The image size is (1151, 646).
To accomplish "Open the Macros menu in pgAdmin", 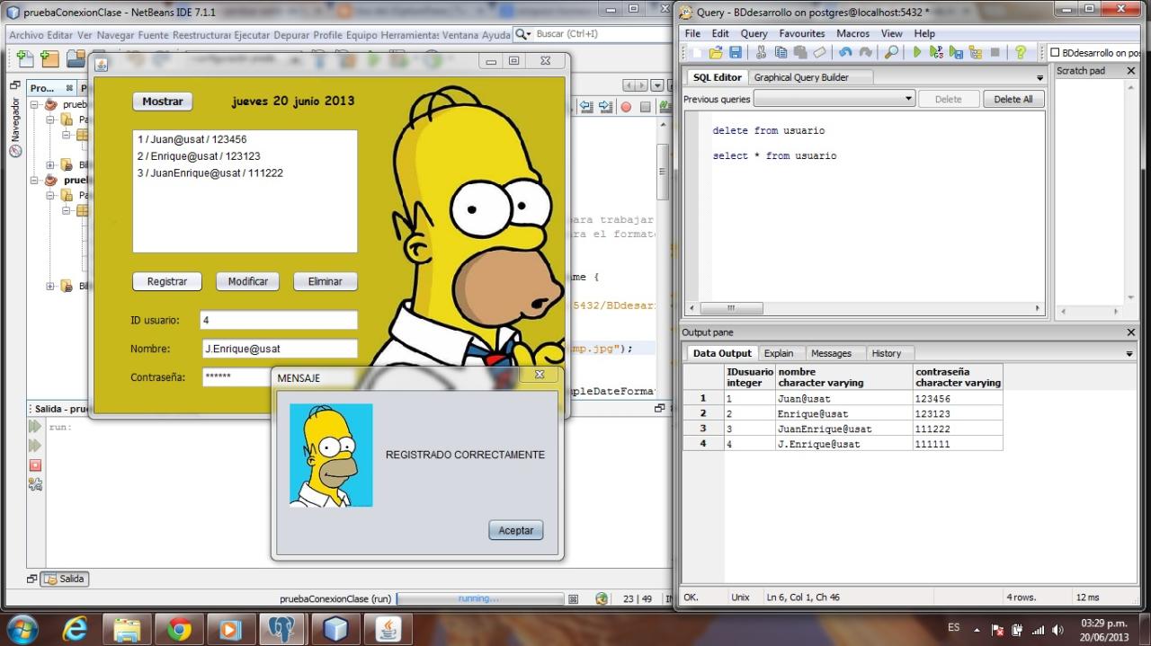I will 852,33.
